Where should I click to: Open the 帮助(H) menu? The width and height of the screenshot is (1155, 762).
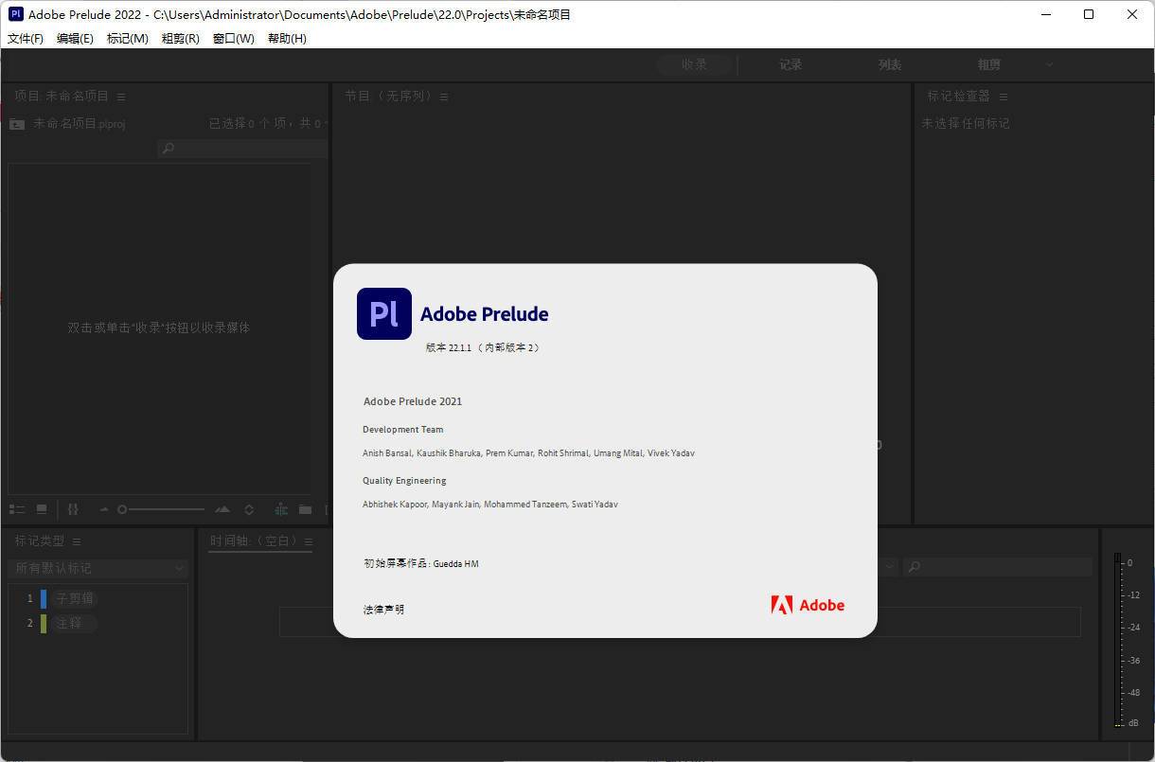287,39
